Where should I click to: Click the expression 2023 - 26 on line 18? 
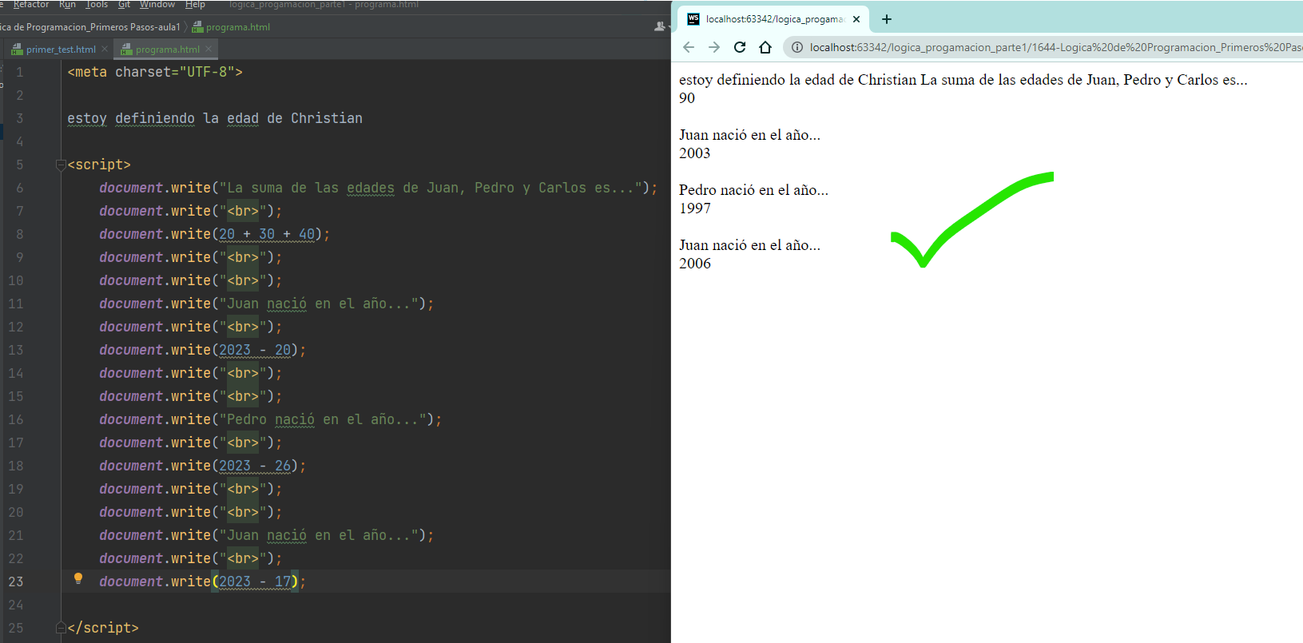coord(255,466)
